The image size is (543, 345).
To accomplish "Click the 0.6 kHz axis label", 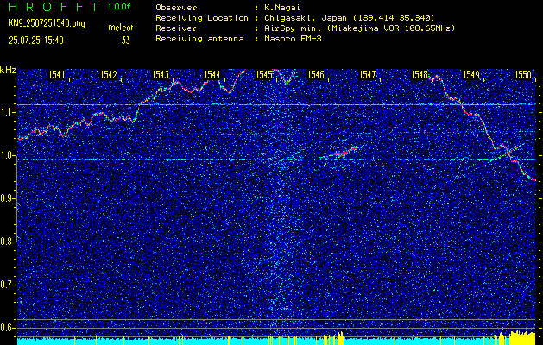I will [8, 328].
